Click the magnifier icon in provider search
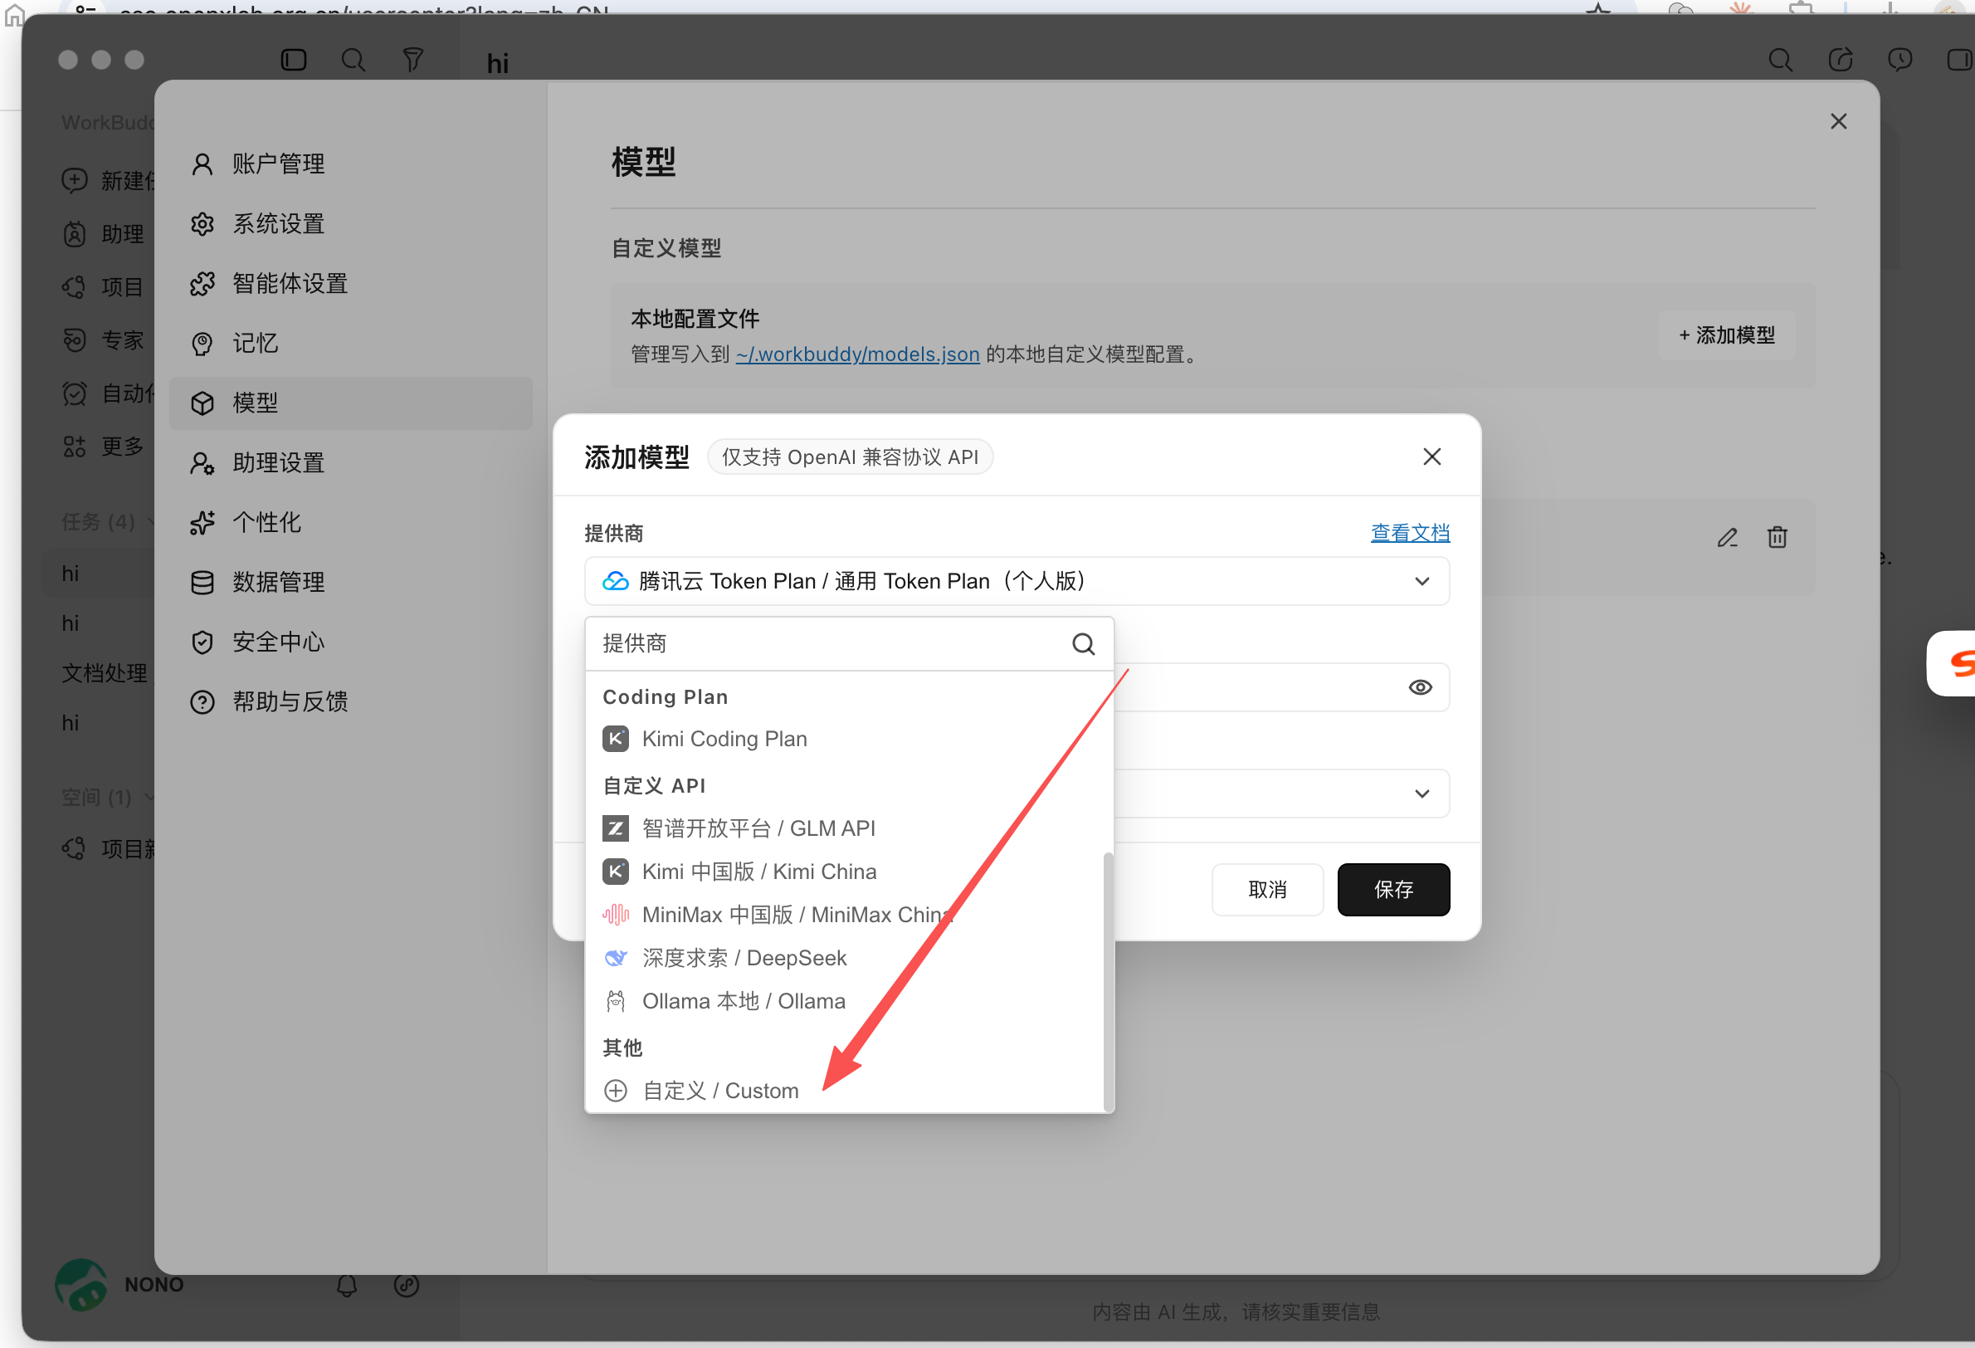Image resolution: width=1975 pixels, height=1348 pixels. click(x=1083, y=644)
